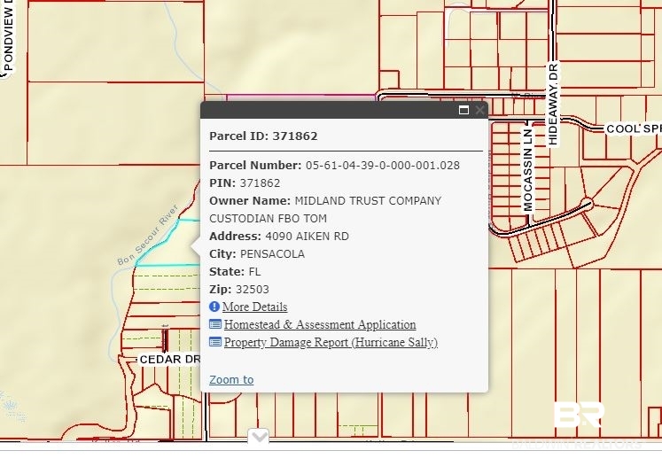The height and width of the screenshot is (474, 662).
Task: Click the Bon Secour River label
Action: point(148,235)
